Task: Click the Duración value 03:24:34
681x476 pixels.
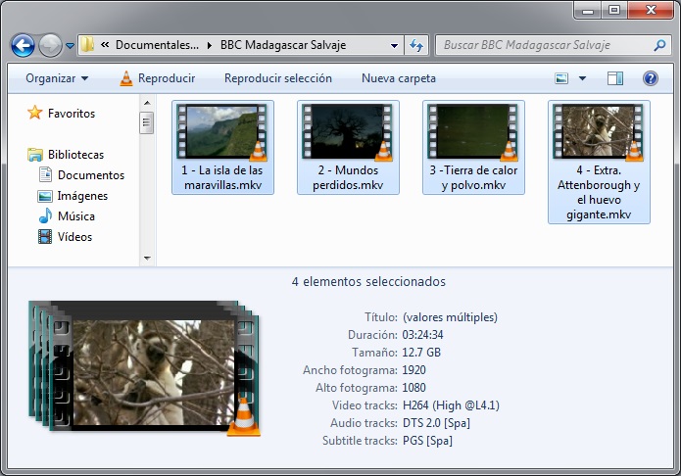Action: click(x=422, y=335)
